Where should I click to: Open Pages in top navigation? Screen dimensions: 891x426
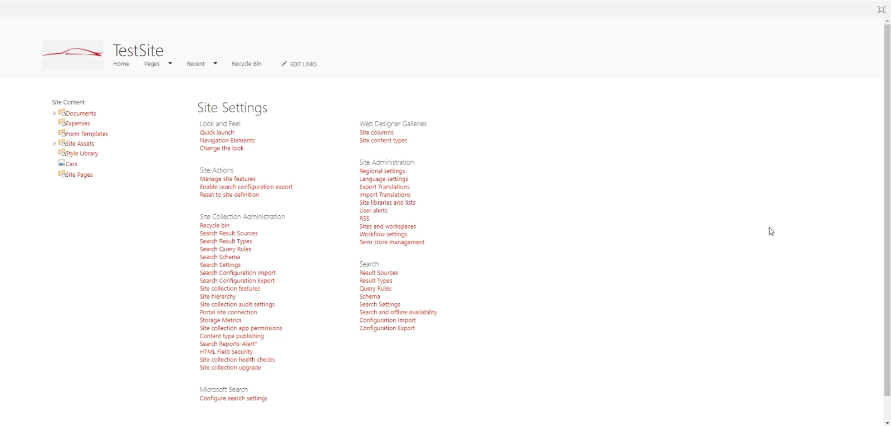(151, 64)
